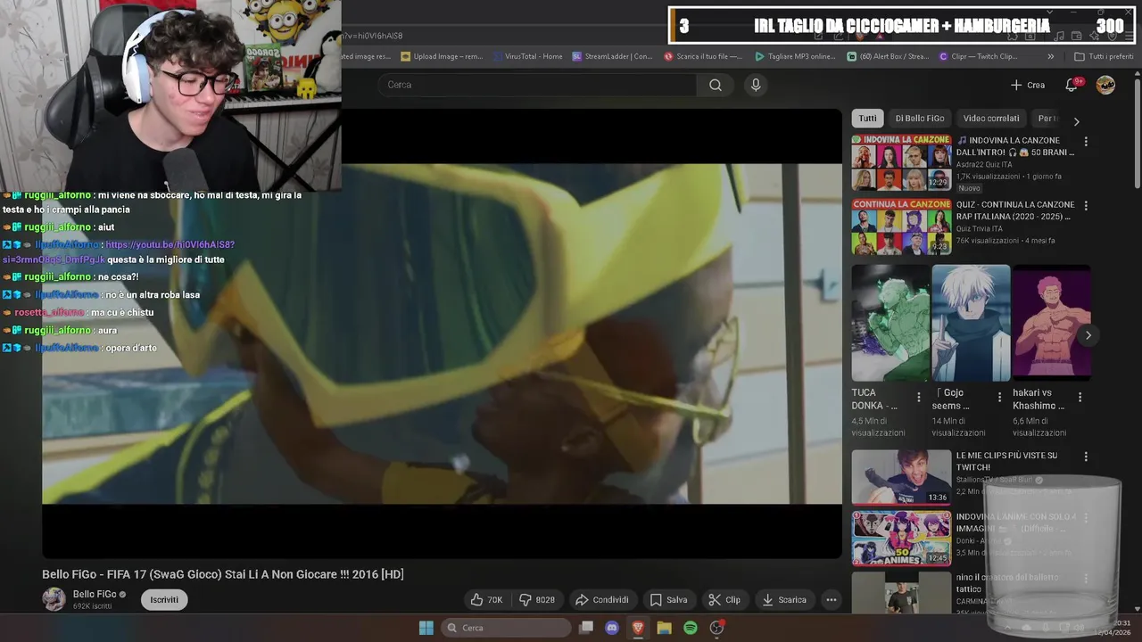1142x642 pixels.
Task: Open Le mie clips più viste thumbnail
Action: 901,477
